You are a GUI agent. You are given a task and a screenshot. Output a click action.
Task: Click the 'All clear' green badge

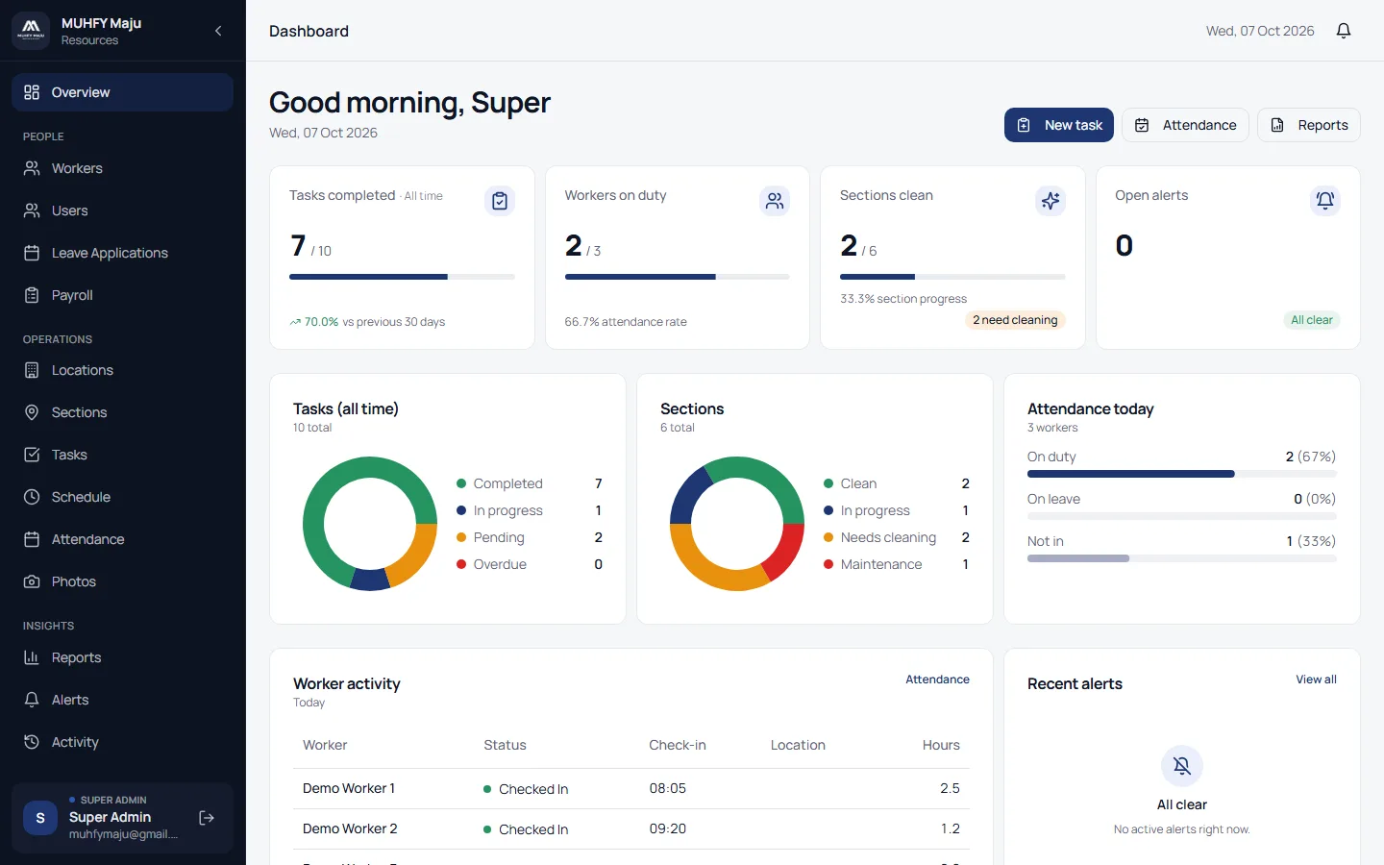click(x=1312, y=320)
